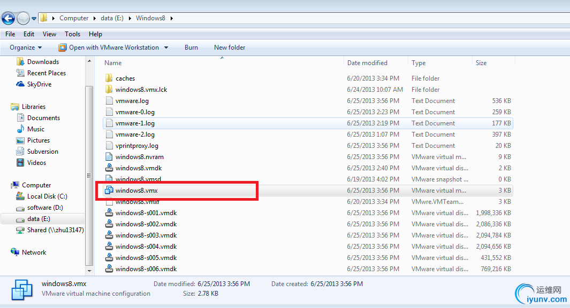Sort by the Type column header

pyautogui.click(x=419, y=63)
